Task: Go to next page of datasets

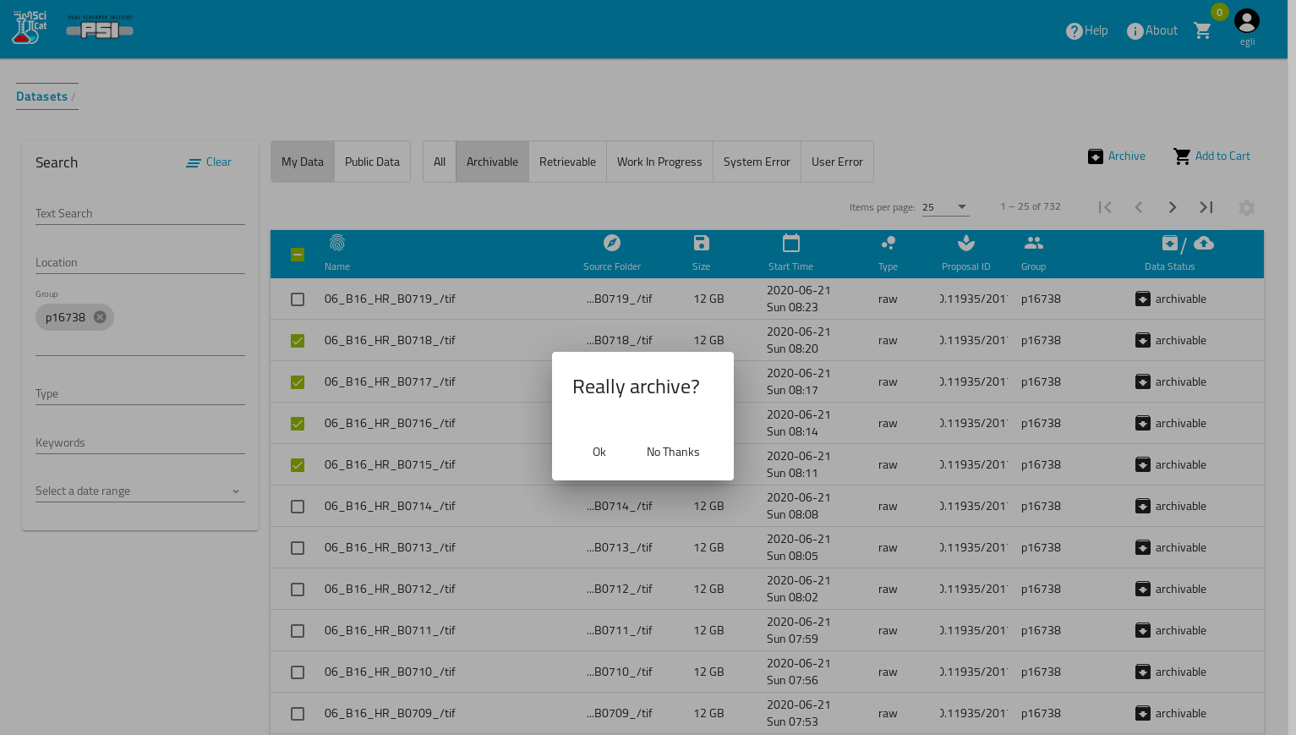Action: coord(1173,207)
